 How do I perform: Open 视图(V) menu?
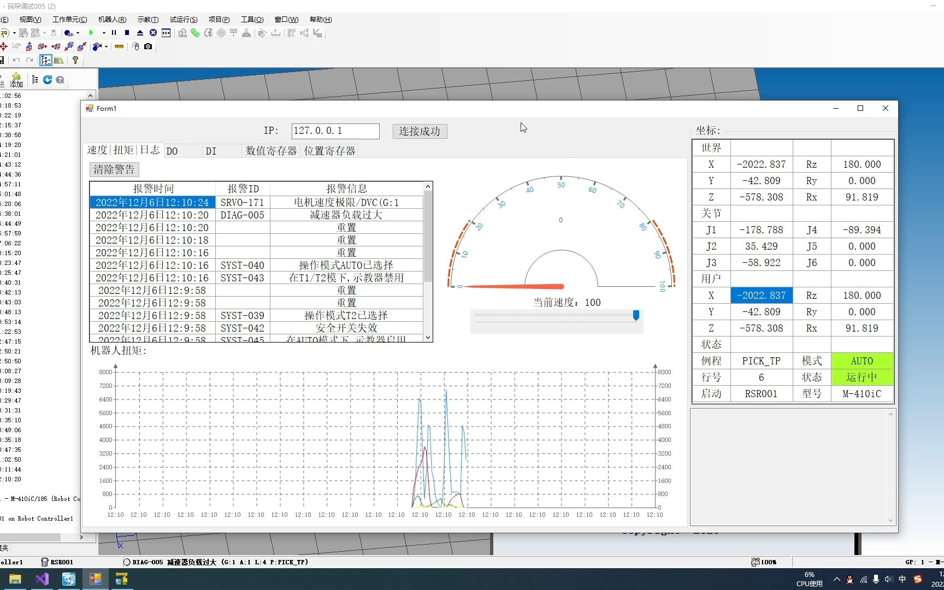click(x=30, y=19)
